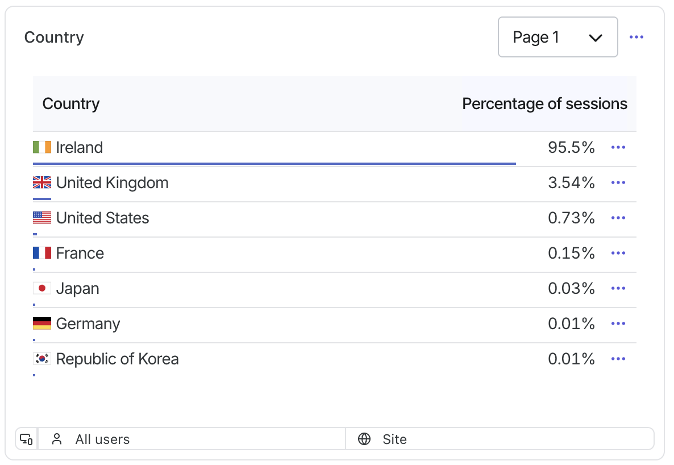
Task: Click the Ireland session percentage bar
Action: [x=274, y=164]
